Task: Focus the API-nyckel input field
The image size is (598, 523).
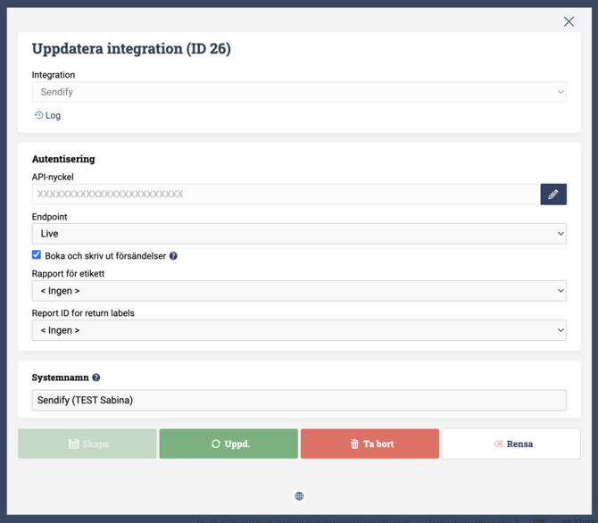Action: pos(286,195)
